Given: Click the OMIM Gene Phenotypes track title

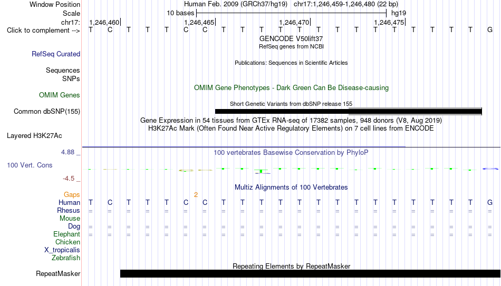Looking at the screenshot, I should pyautogui.click(x=291, y=88).
